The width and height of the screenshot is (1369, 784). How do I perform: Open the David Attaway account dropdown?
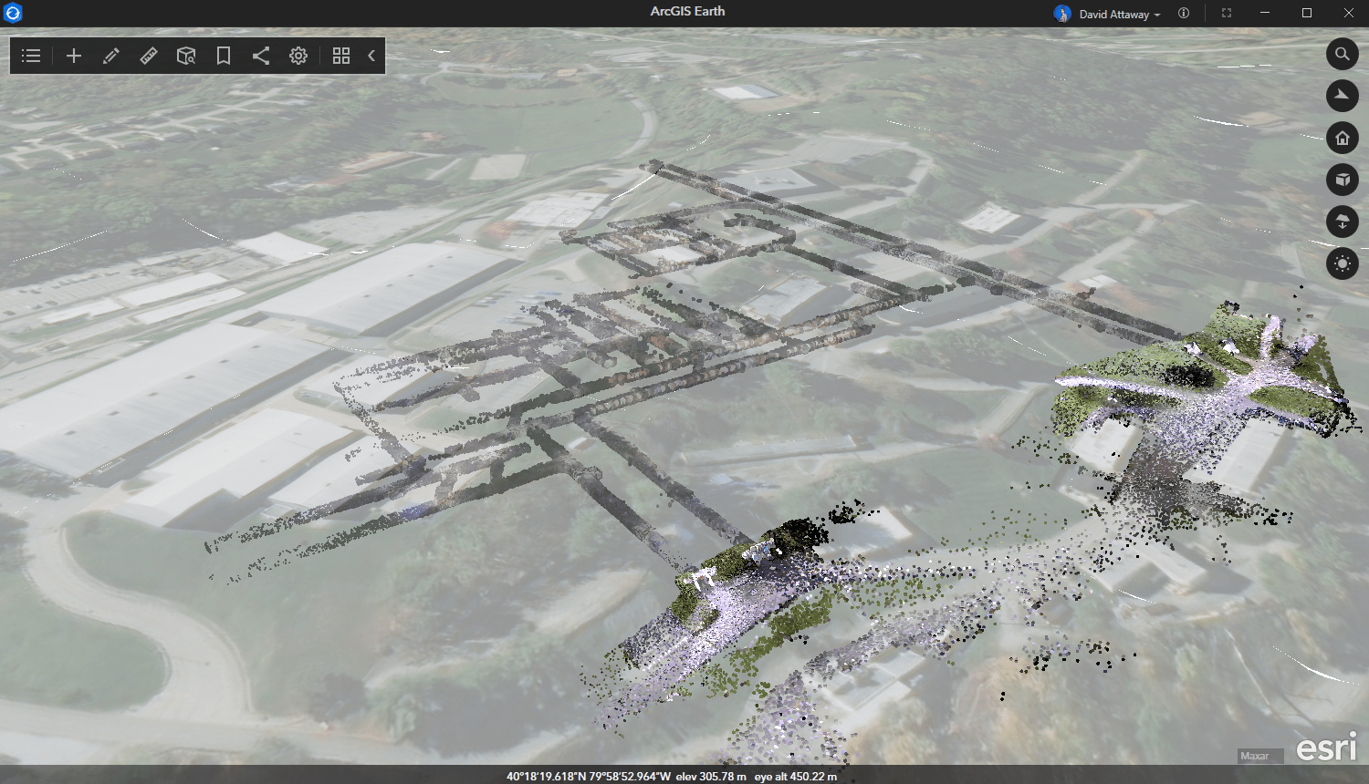point(1120,15)
